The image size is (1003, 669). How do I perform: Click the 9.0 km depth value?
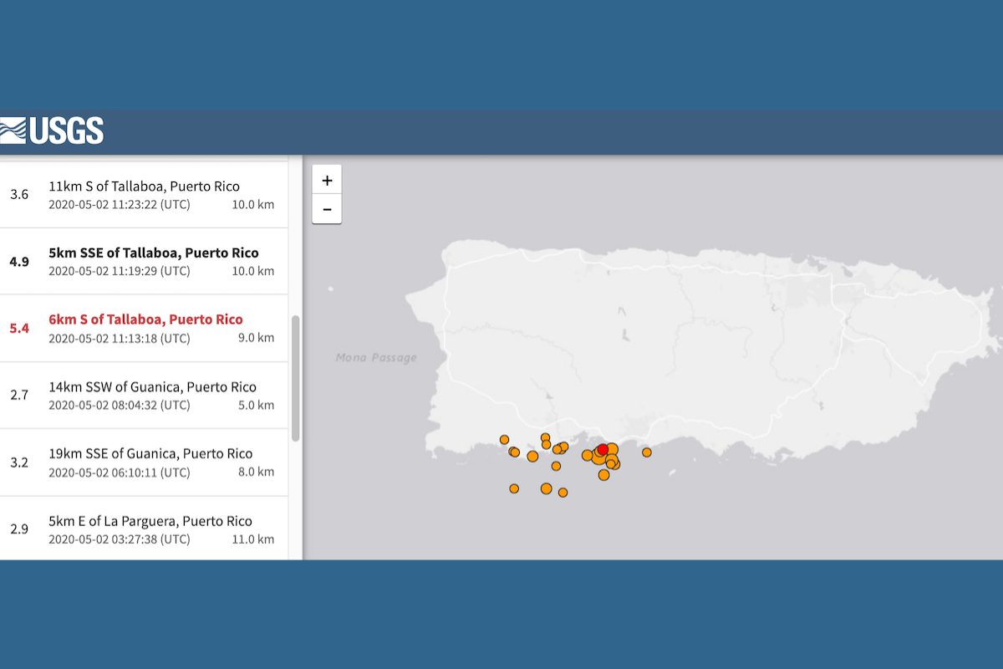[x=256, y=338]
